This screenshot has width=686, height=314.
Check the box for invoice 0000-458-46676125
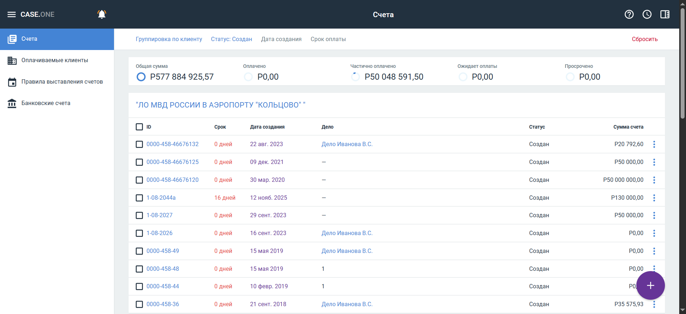[x=139, y=162]
